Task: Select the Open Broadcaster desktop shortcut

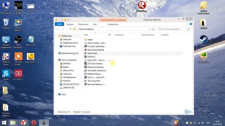Action: point(18,42)
